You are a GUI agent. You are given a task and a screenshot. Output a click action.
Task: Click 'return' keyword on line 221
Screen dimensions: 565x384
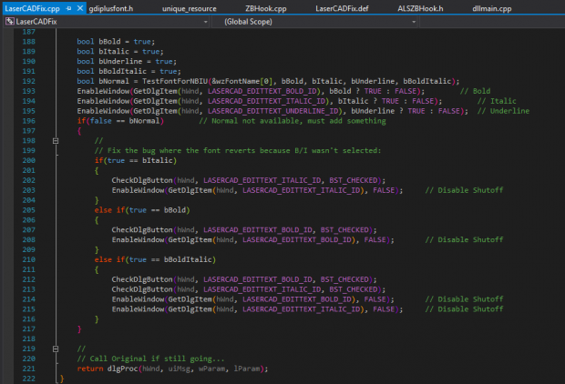click(90, 369)
